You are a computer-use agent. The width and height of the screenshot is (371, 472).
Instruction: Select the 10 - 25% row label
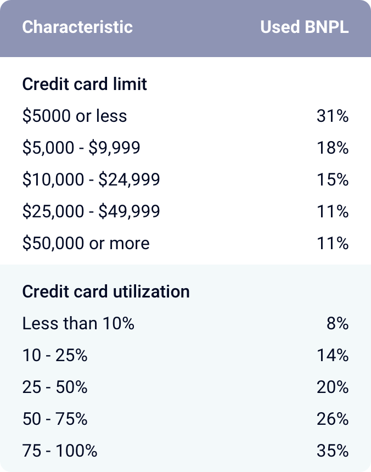point(55,356)
